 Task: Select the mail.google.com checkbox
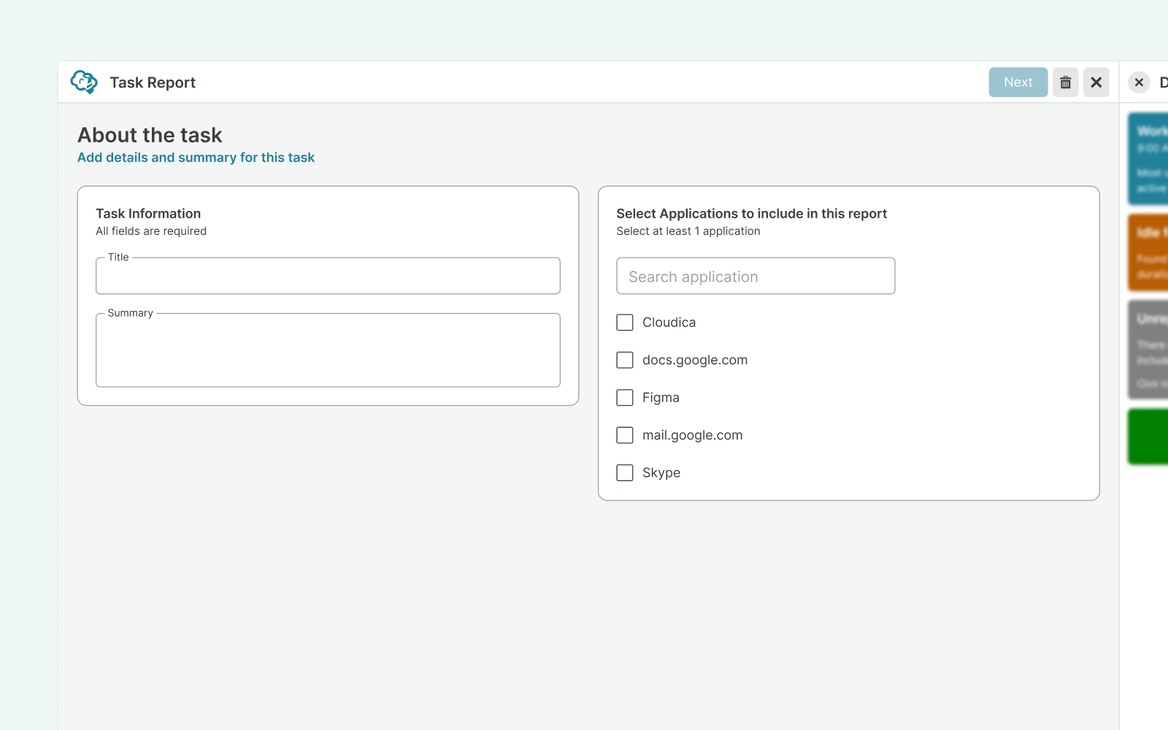point(625,435)
